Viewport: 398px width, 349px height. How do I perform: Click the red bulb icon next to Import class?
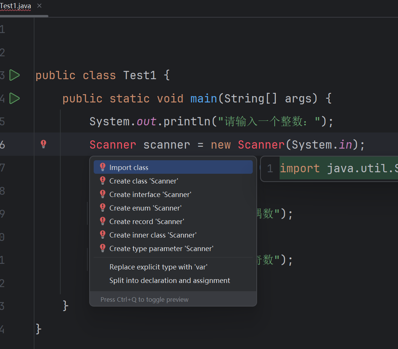103,167
